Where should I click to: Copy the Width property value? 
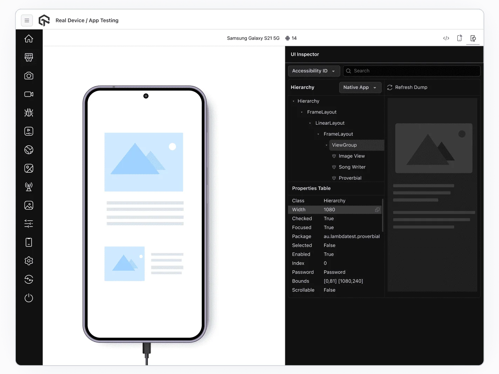coord(377,209)
